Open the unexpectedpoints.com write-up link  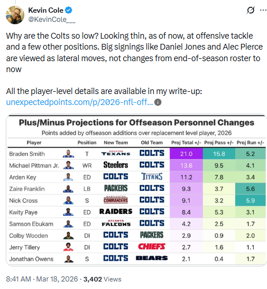79,102
